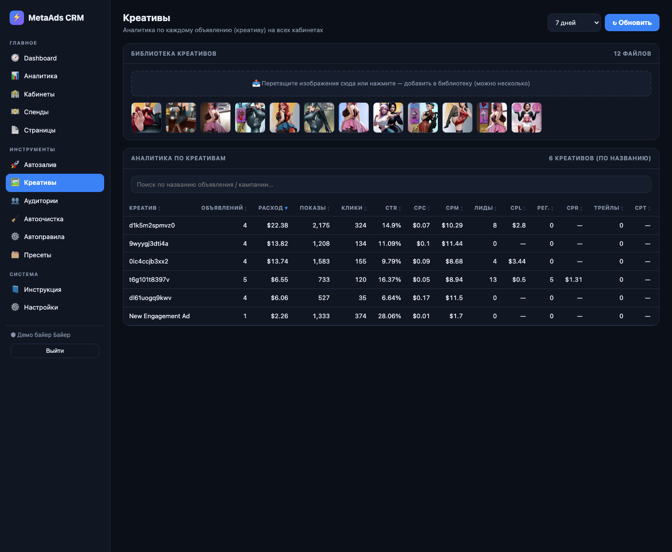
Task: Sort table by the ОБЪЯВЛЕНИЙ column
Action: pyautogui.click(x=224, y=208)
